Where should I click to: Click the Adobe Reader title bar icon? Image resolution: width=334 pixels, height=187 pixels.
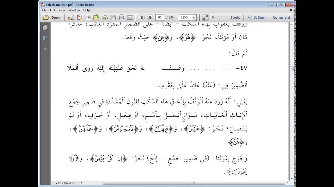coord(42,5)
